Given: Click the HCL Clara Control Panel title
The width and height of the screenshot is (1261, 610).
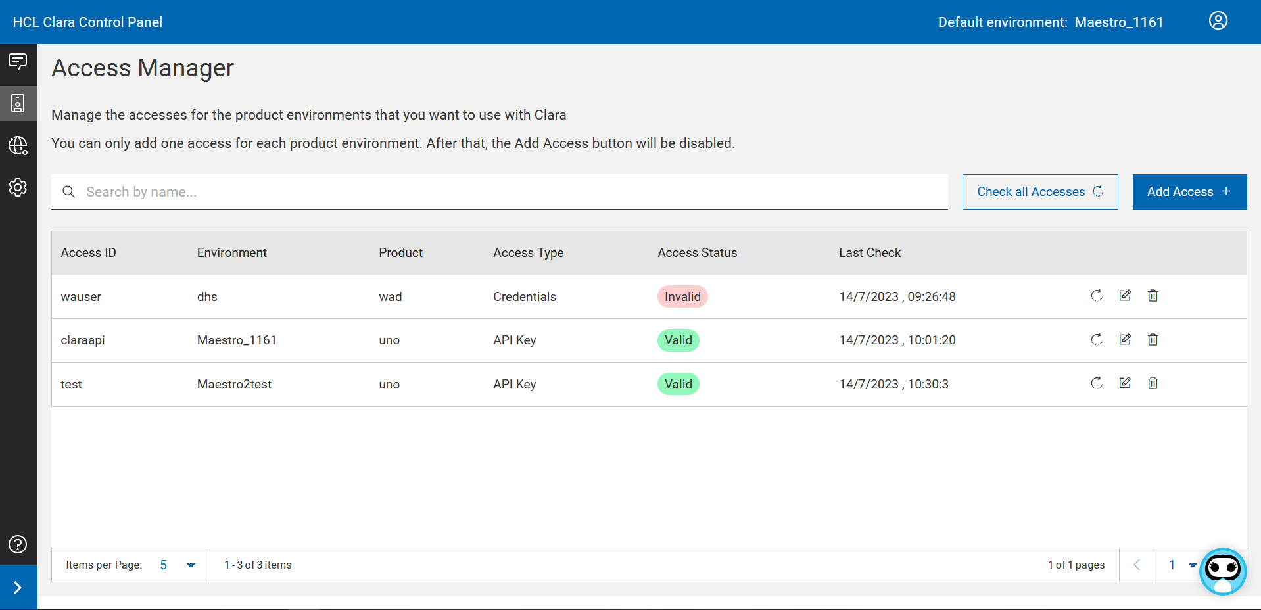Looking at the screenshot, I should [x=87, y=22].
